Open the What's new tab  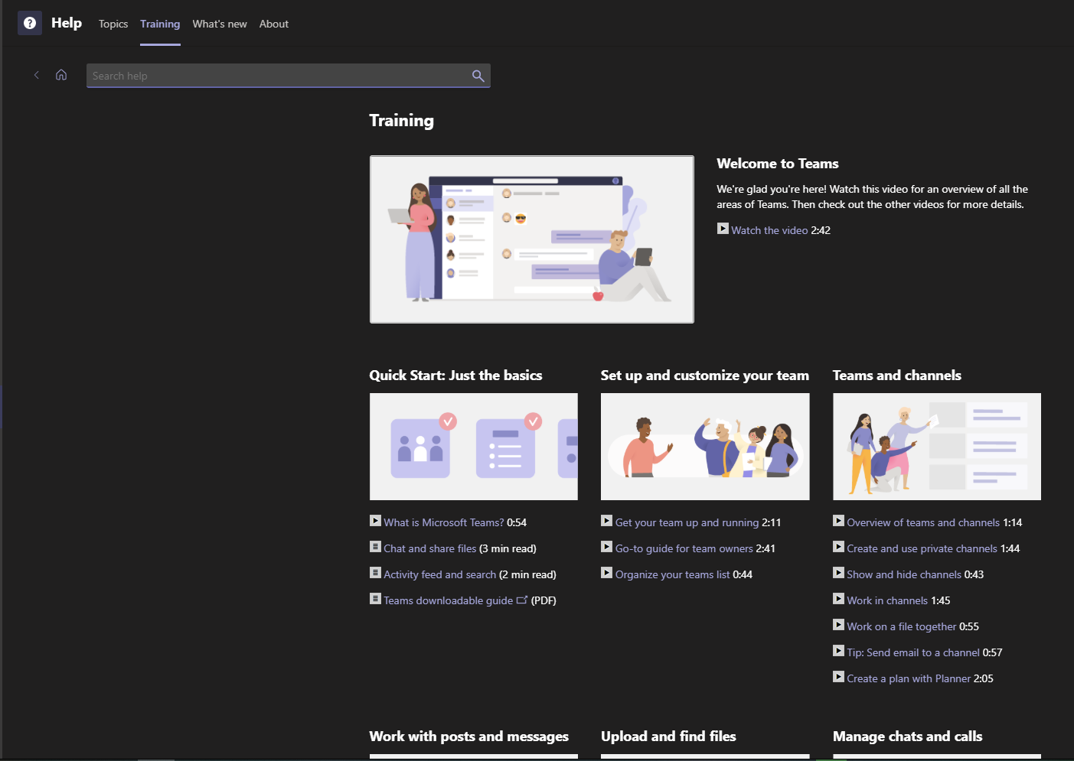tap(220, 24)
